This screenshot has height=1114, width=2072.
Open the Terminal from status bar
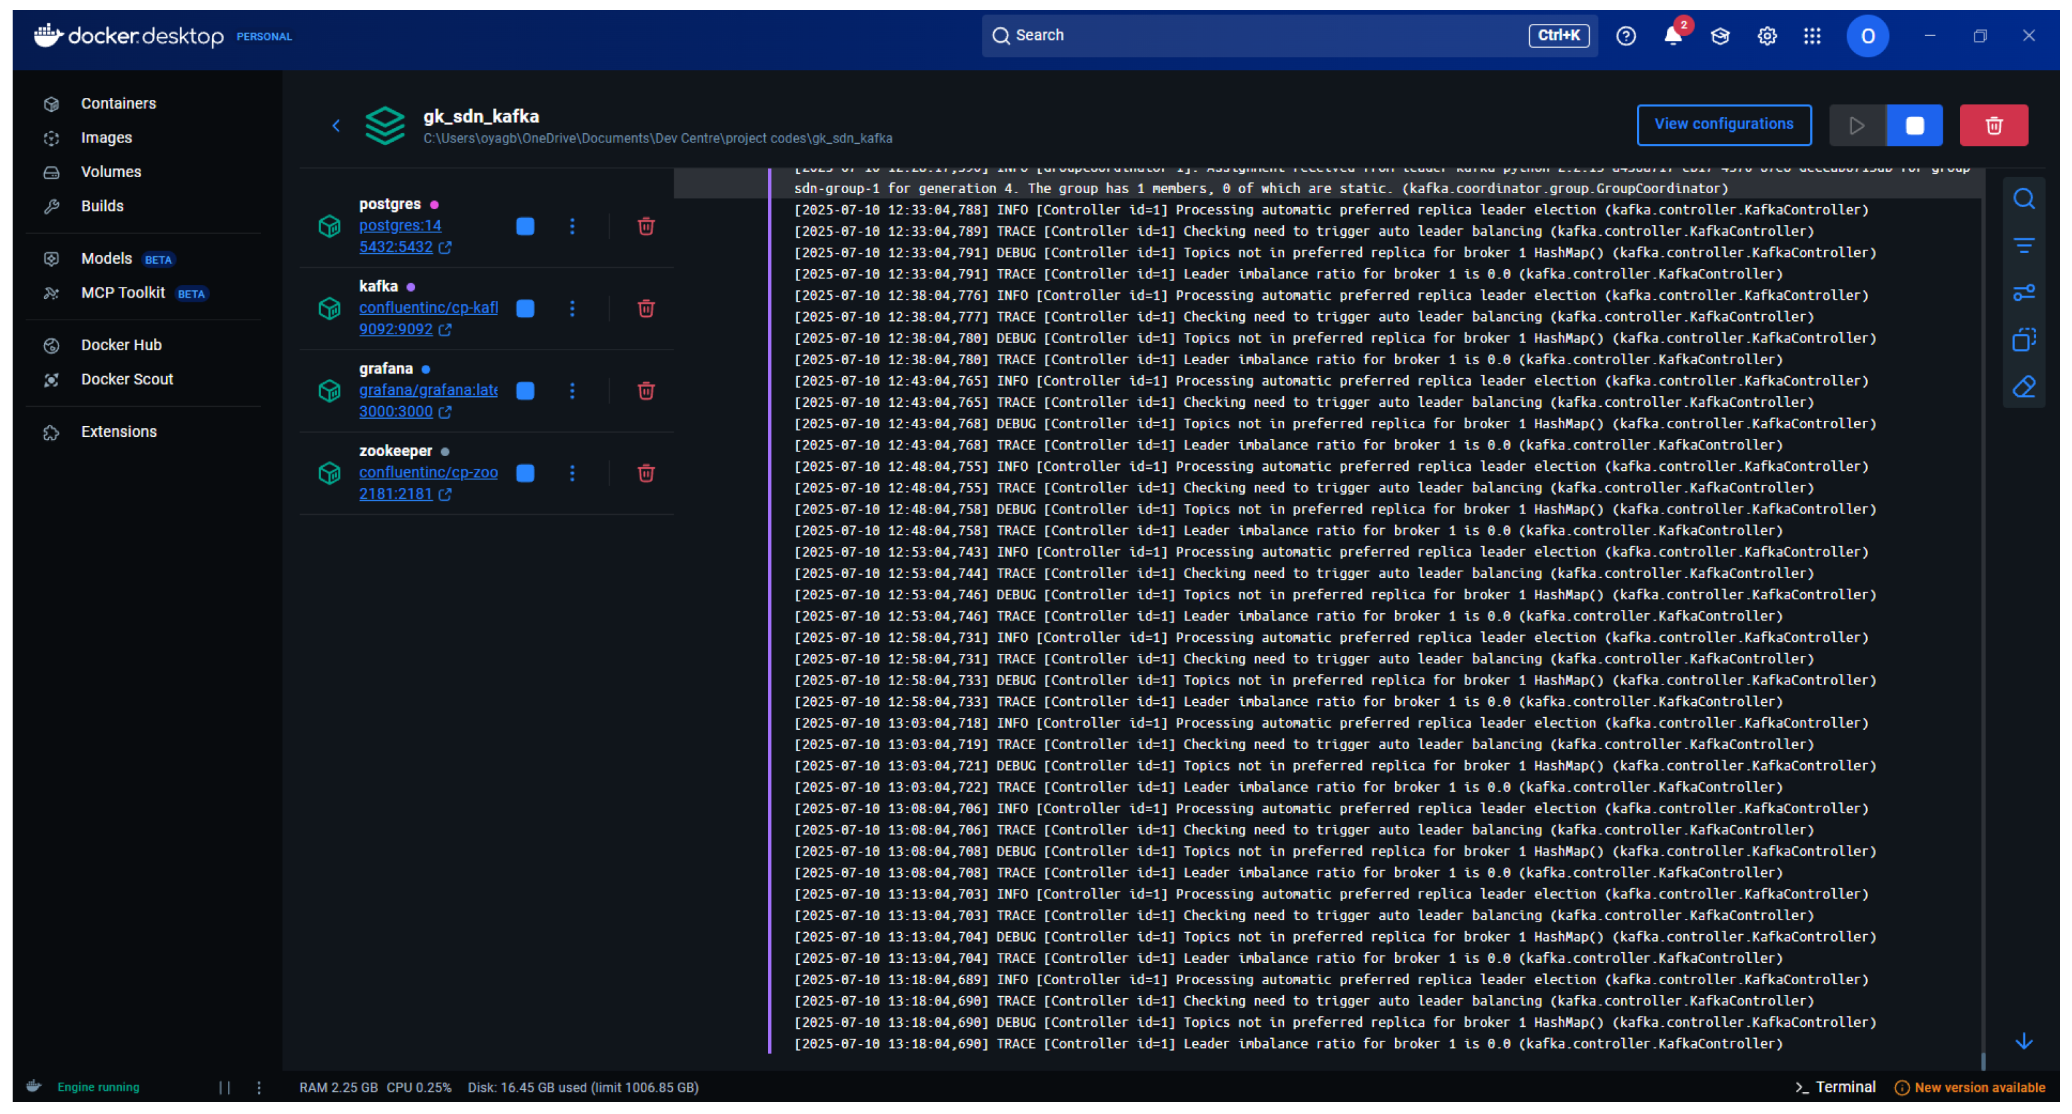[x=1835, y=1087]
